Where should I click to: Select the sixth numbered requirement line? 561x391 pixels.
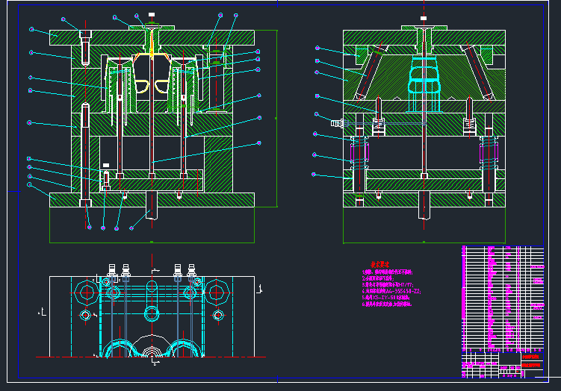coord(387,304)
